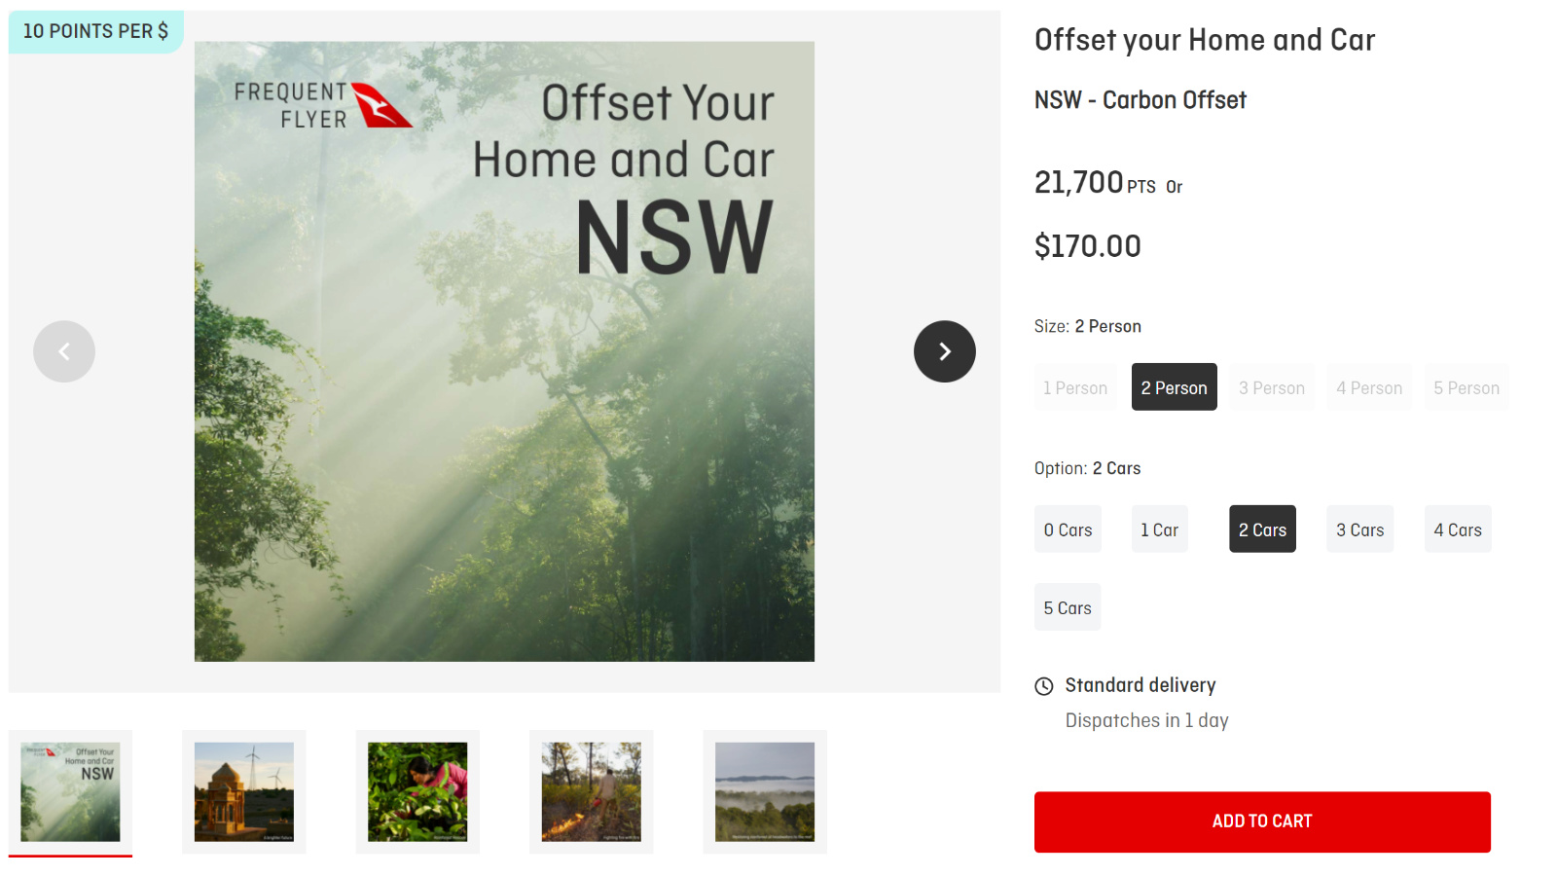
Task: Open the wind turbine temple thumbnail
Action: click(x=244, y=792)
